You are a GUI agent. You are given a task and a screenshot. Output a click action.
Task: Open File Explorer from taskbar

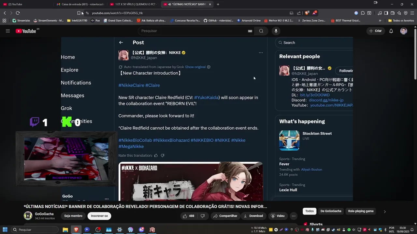point(65,230)
